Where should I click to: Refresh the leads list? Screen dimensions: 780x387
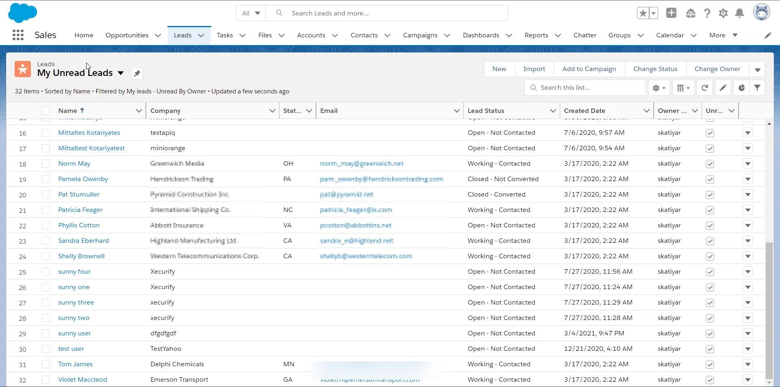[704, 88]
